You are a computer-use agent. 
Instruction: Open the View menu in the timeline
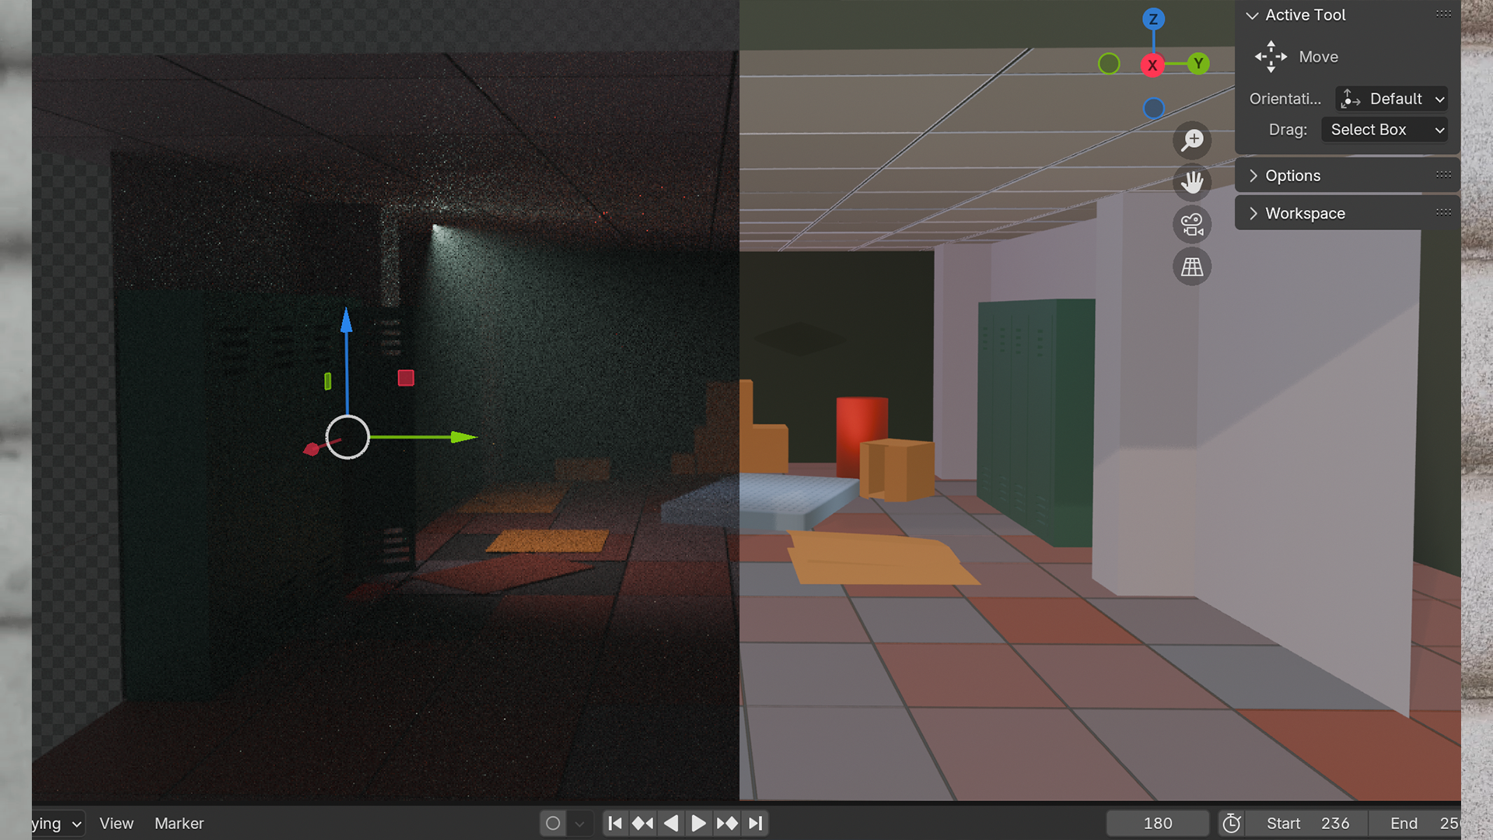pos(116,823)
